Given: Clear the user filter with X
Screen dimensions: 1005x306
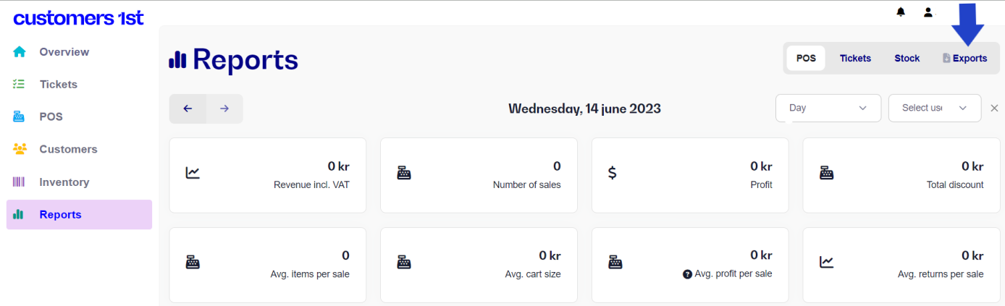Looking at the screenshot, I should click(x=994, y=108).
